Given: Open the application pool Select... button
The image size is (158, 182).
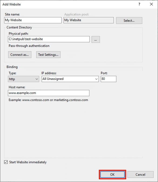Looking at the screenshot, I should pos(129,21).
